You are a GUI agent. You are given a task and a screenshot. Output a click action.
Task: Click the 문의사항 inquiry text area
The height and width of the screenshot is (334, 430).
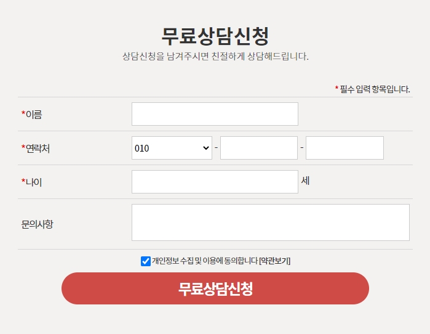point(271,222)
